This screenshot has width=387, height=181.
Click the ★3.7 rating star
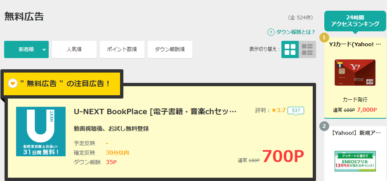(x=274, y=110)
